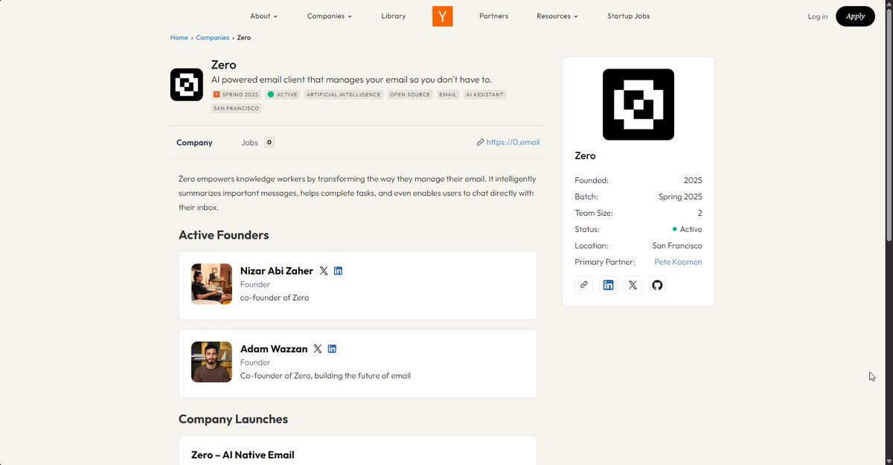The image size is (893, 465).
Task: Click the Log in link
Action: pyautogui.click(x=818, y=16)
